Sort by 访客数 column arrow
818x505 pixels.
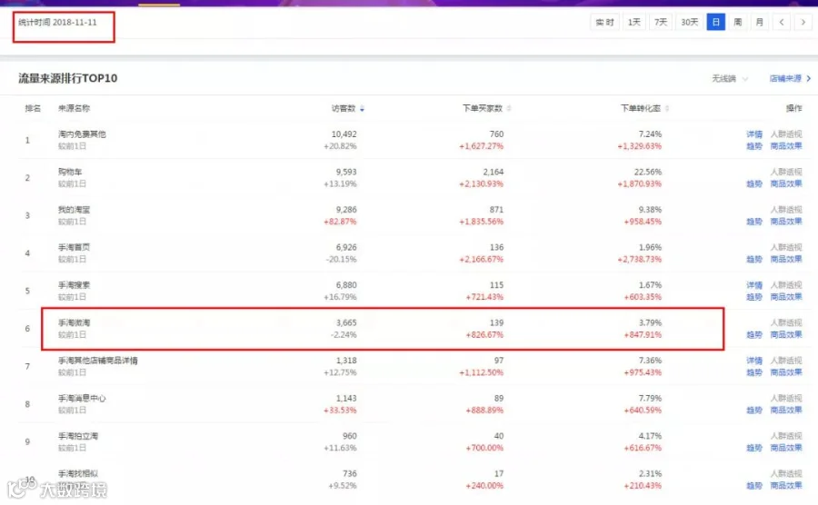(362, 108)
